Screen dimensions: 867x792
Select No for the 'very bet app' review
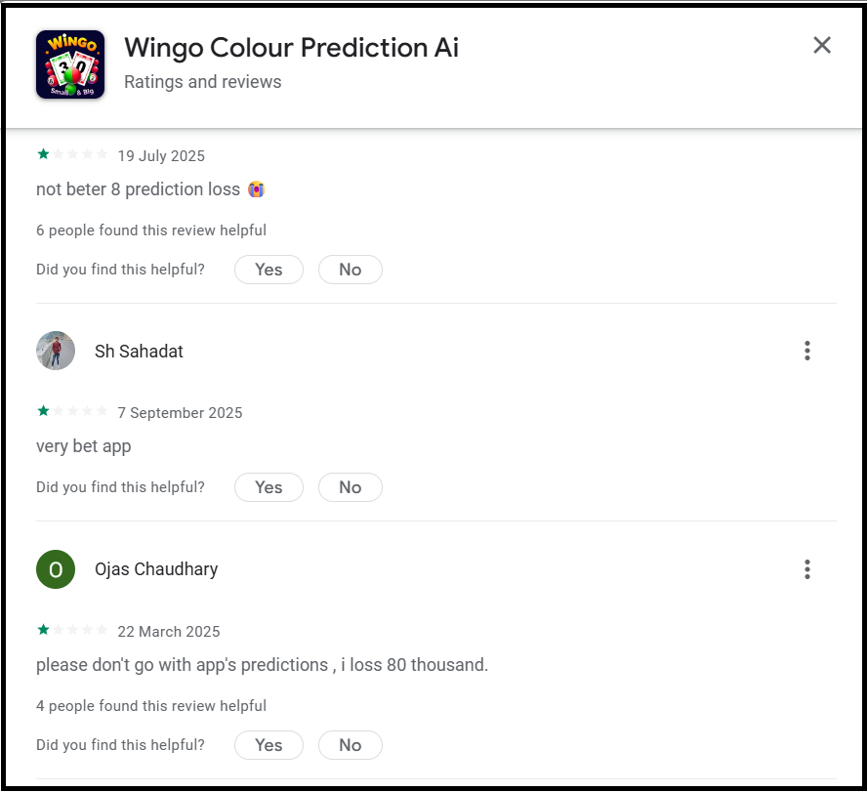350,487
